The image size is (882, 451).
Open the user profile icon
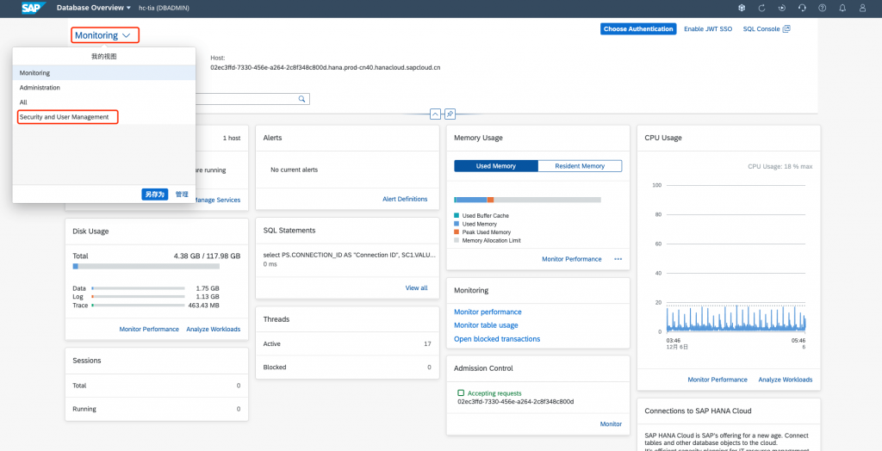863,8
